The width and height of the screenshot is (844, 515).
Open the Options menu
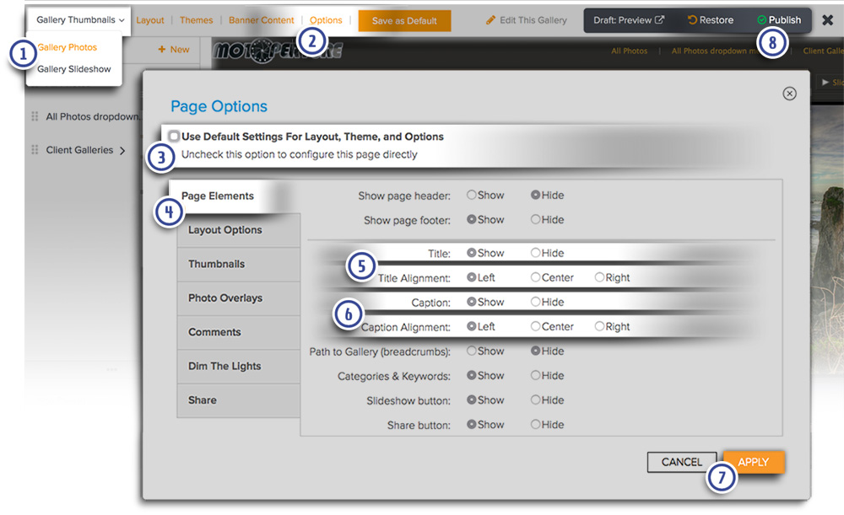coord(326,20)
